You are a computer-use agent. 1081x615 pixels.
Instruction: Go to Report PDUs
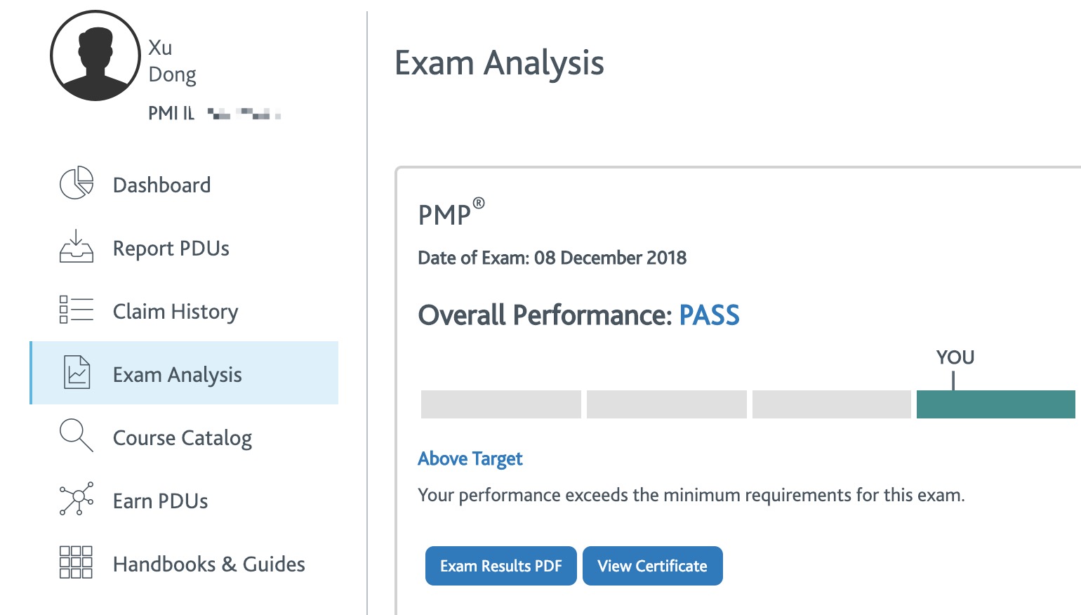171,249
